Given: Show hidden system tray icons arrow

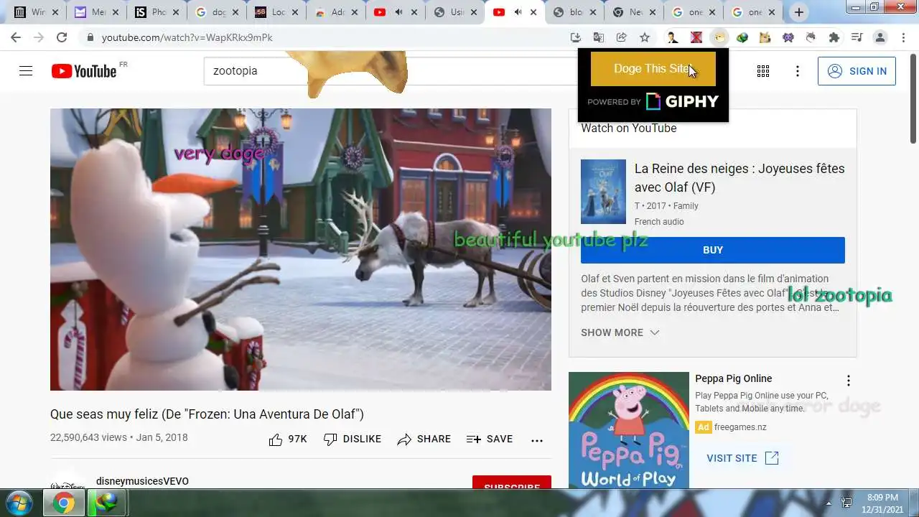Looking at the screenshot, I should coord(829,503).
